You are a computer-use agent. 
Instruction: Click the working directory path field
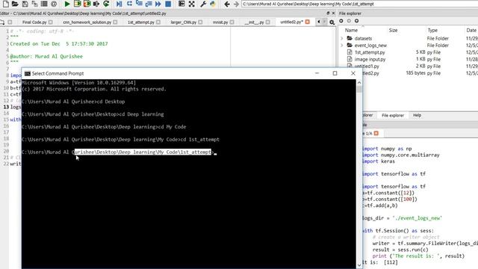pos(360,4)
